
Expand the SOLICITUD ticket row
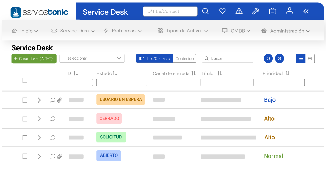[39, 138]
